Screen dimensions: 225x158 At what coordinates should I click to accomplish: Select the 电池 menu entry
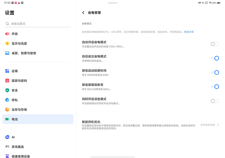[x=38, y=119]
